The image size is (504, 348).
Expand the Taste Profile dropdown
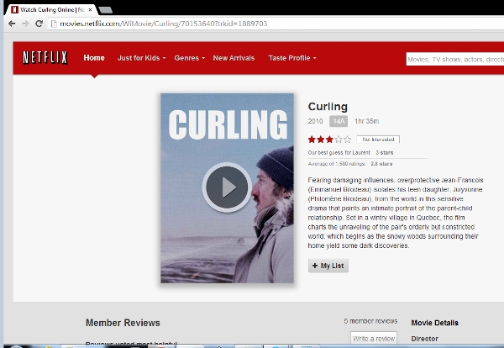pyautogui.click(x=292, y=58)
